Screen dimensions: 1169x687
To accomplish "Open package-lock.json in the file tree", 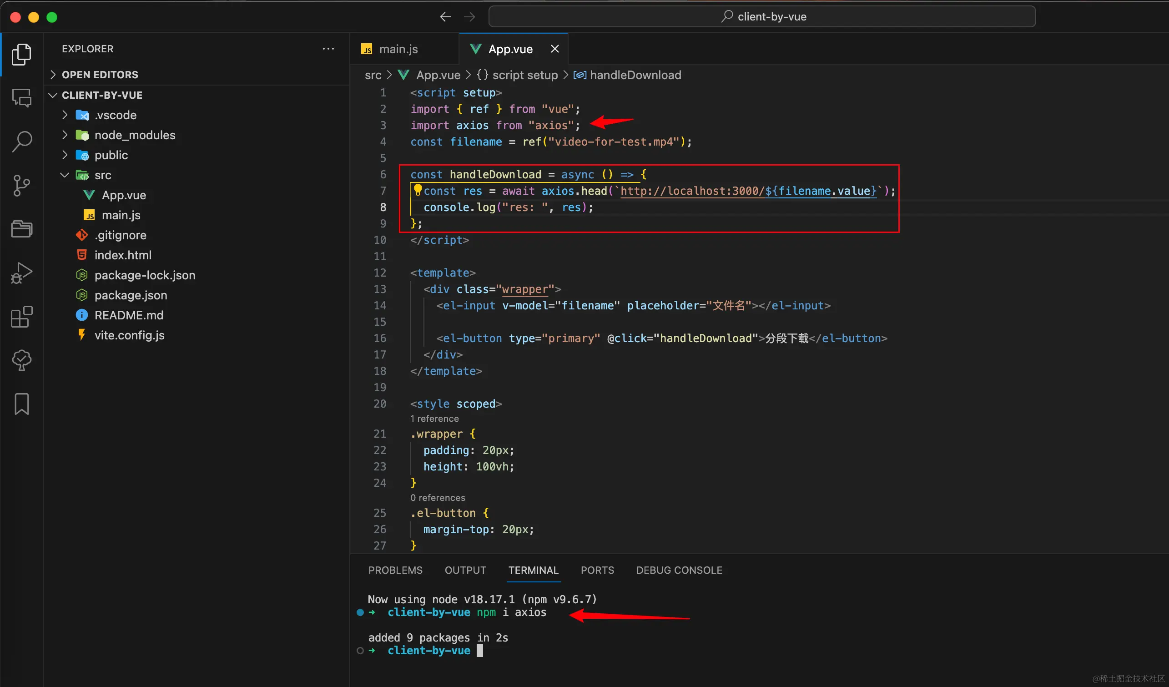I will pyautogui.click(x=145, y=275).
